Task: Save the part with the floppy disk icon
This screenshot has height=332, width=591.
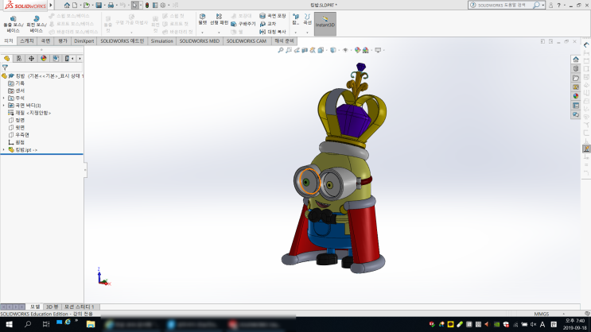Action: (99, 6)
